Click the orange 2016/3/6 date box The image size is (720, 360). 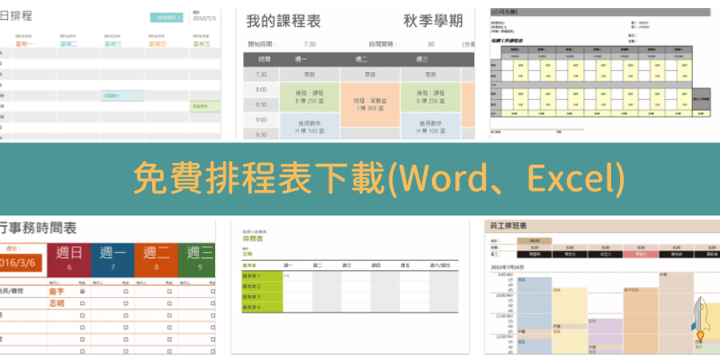(24, 263)
